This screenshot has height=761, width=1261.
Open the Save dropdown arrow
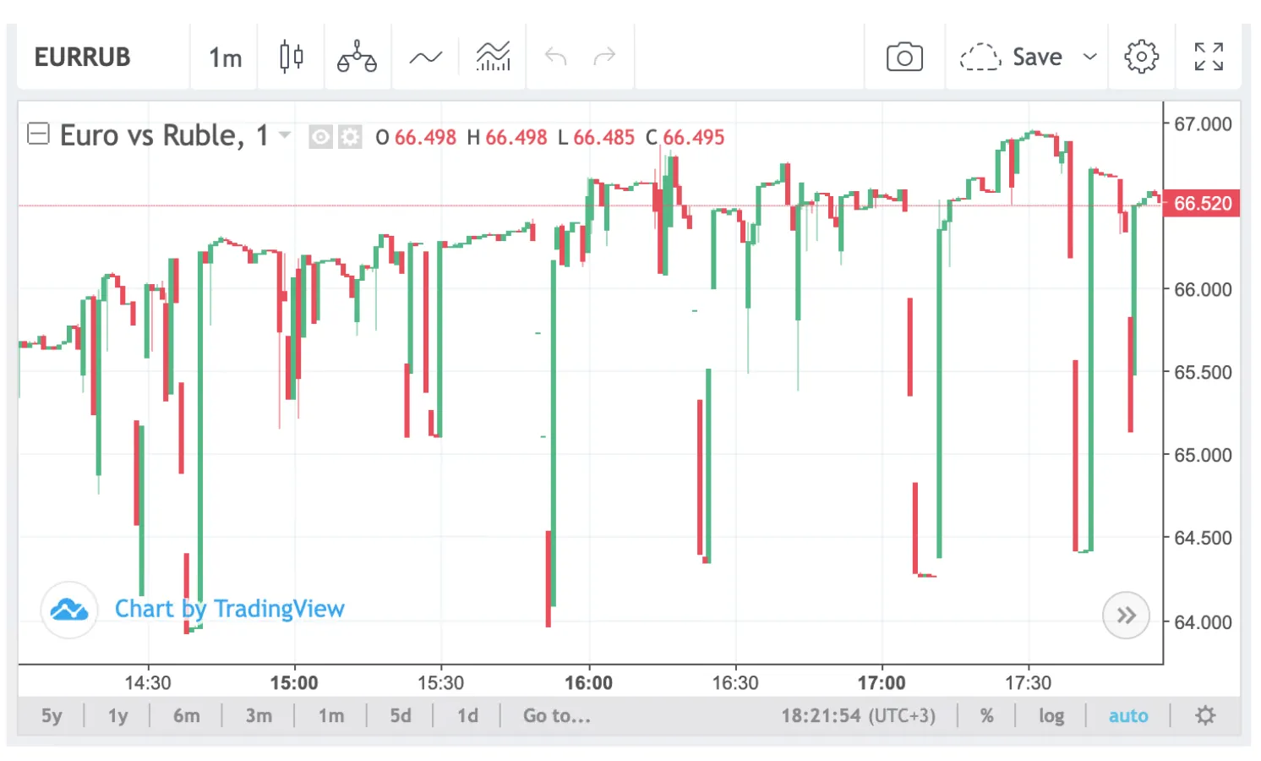1090,57
